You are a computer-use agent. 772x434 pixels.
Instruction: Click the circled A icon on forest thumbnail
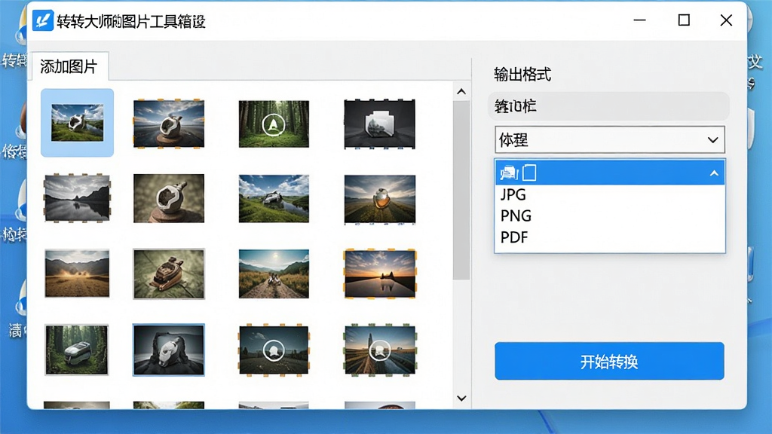(x=274, y=124)
